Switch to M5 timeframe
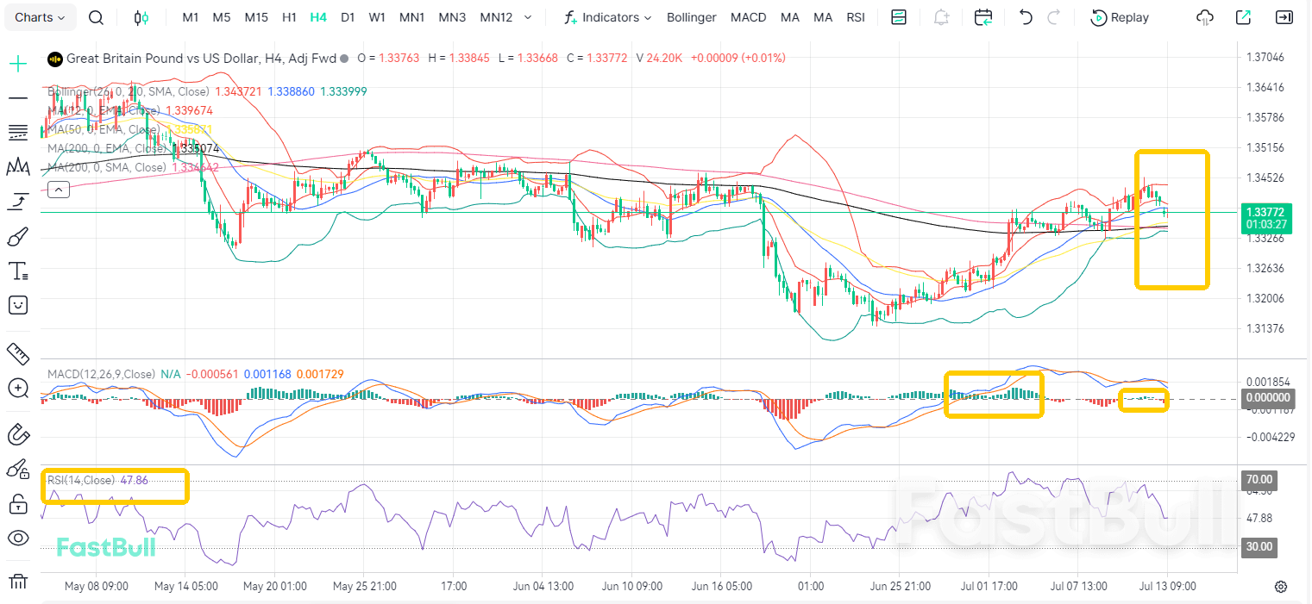The width and height of the screenshot is (1312, 604). click(222, 17)
